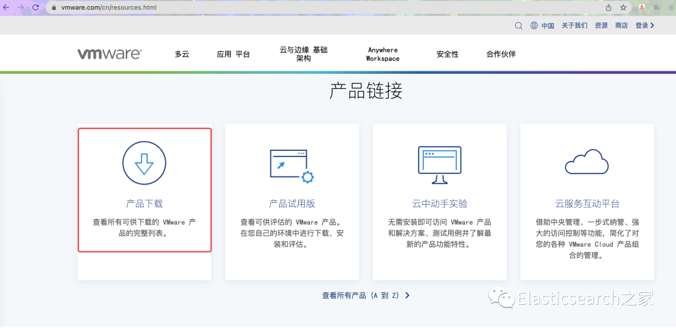Click 查看所有产品 (A 到 Z) link
The height and width of the screenshot is (328, 676).
click(x=361, y=295)
